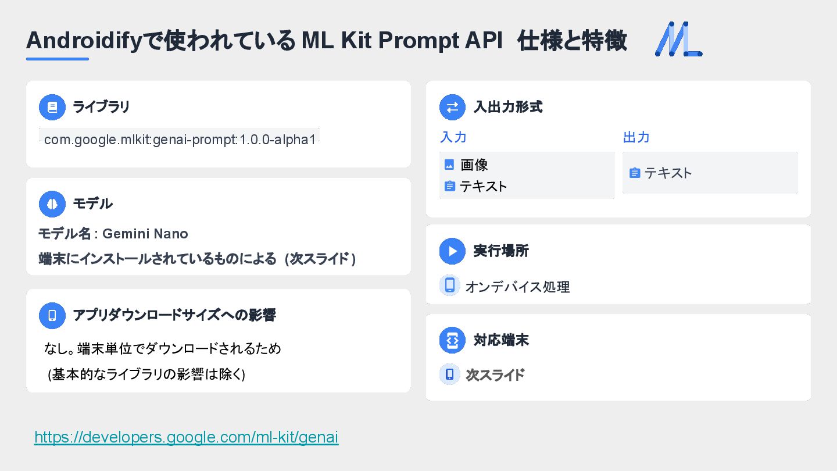Click the clipboard icon in the 出力 box
This screenshot has width=837, height=471.
point(635,173)
